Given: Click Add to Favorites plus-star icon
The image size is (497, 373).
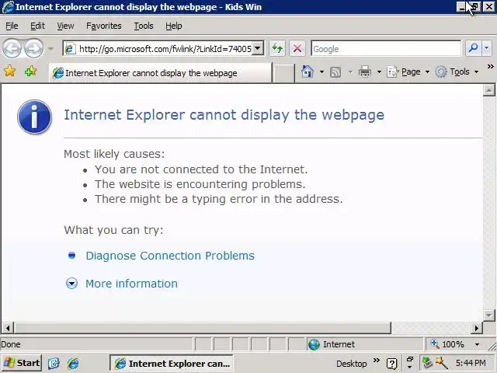Looking at the screenshot, I should (x=31, y=71).
